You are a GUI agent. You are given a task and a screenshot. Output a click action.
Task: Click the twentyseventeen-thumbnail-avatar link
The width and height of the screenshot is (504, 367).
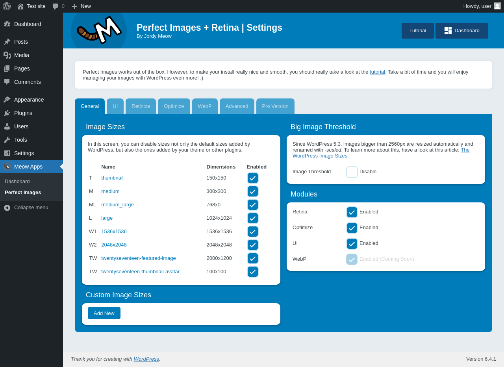(x=140, y=272)
